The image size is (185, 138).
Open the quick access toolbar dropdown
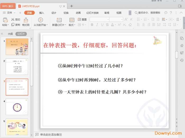tap(20, 13)
